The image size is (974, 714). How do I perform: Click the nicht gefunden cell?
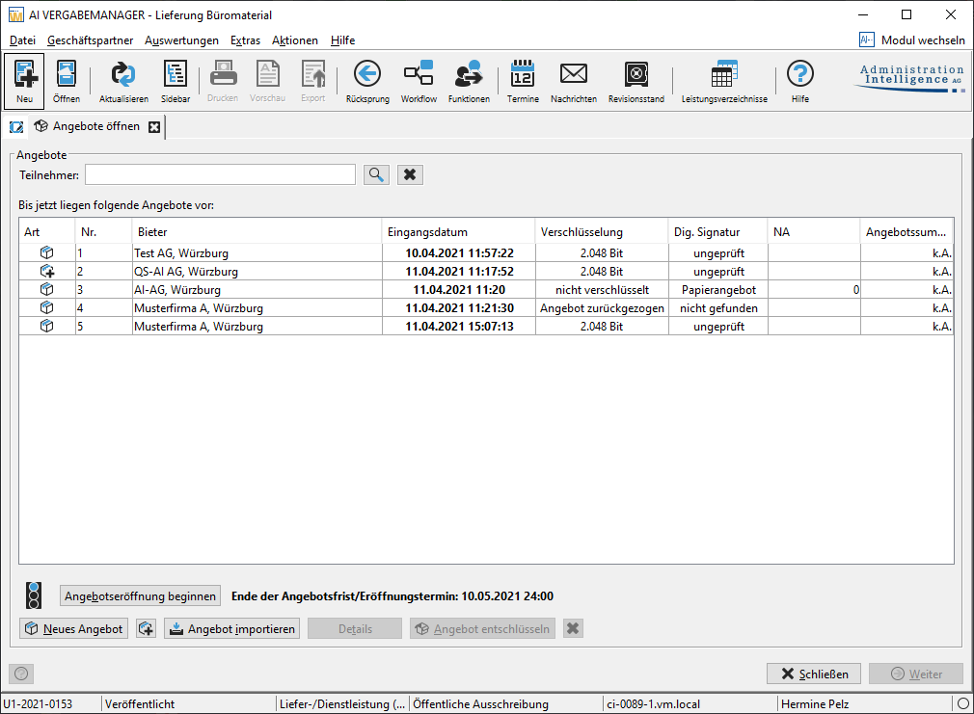pos(718,308)
